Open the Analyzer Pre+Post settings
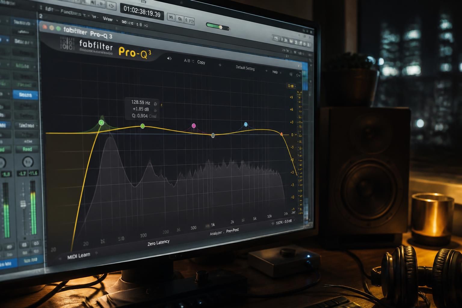462x308 pixels. pyautogui.click(x=224, y=232)
